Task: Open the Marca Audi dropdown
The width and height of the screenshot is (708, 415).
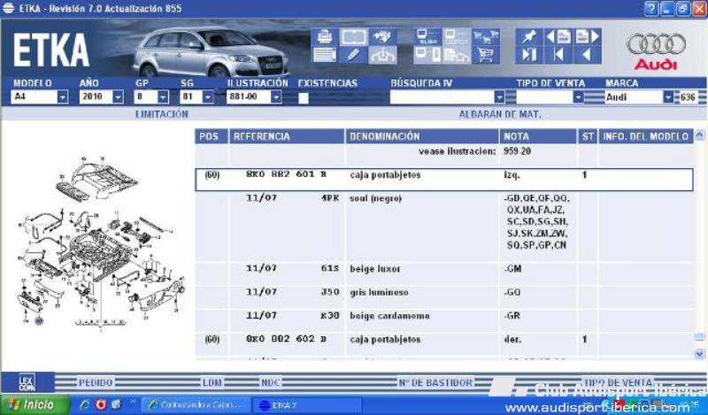Action: pyautogui.click(x=668, y=97)
